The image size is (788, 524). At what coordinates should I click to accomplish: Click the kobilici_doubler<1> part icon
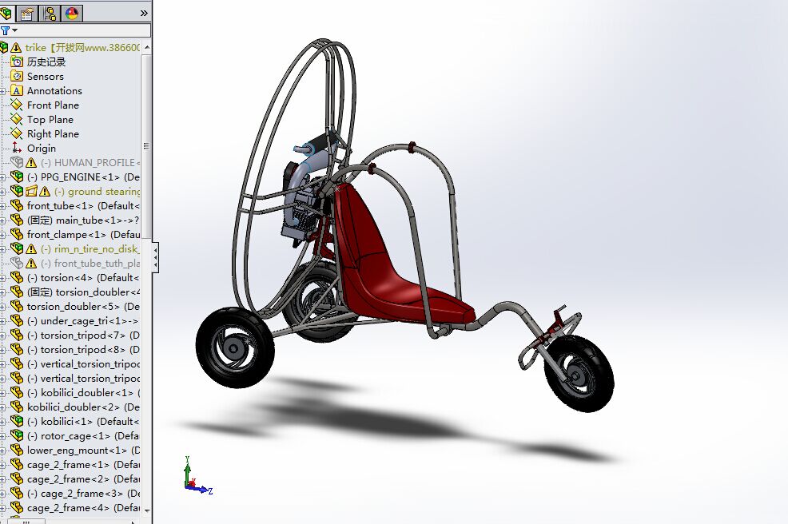pos(17,392)
